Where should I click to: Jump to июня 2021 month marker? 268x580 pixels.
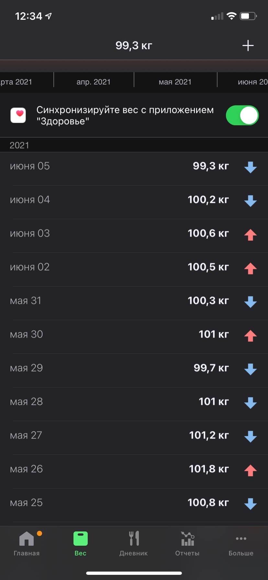(252, 82)
